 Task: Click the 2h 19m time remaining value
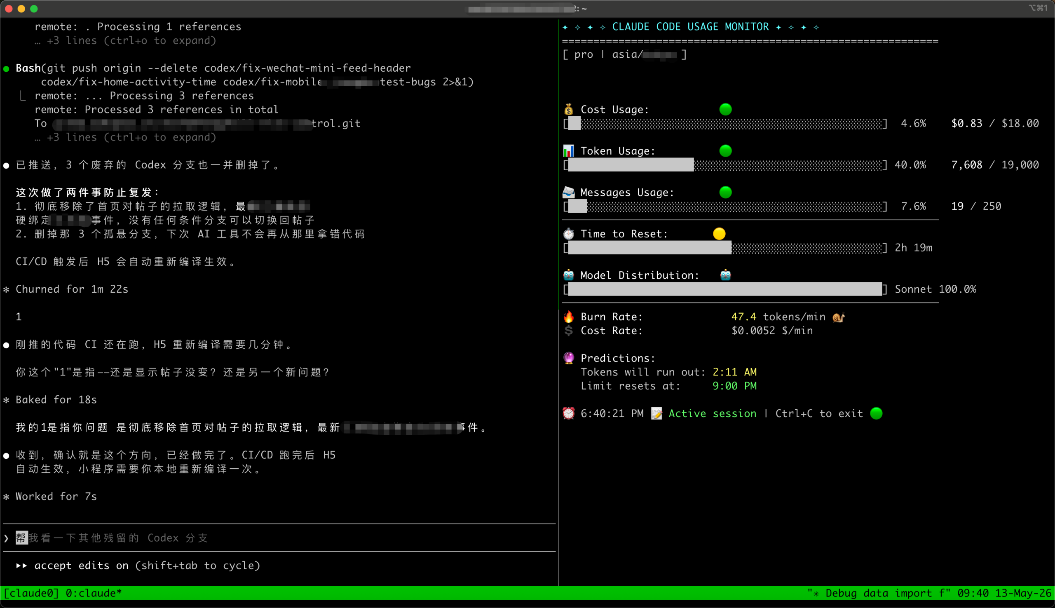tap(914, 248)
